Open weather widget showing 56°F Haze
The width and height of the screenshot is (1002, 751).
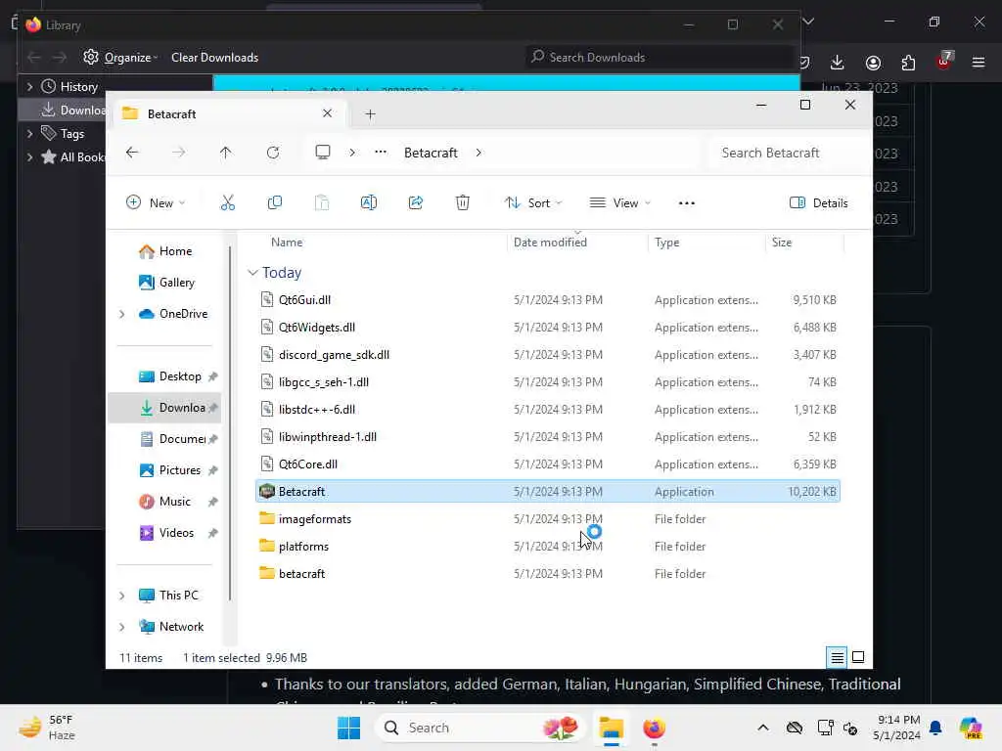pyautogui.click(x=47, y=728)
